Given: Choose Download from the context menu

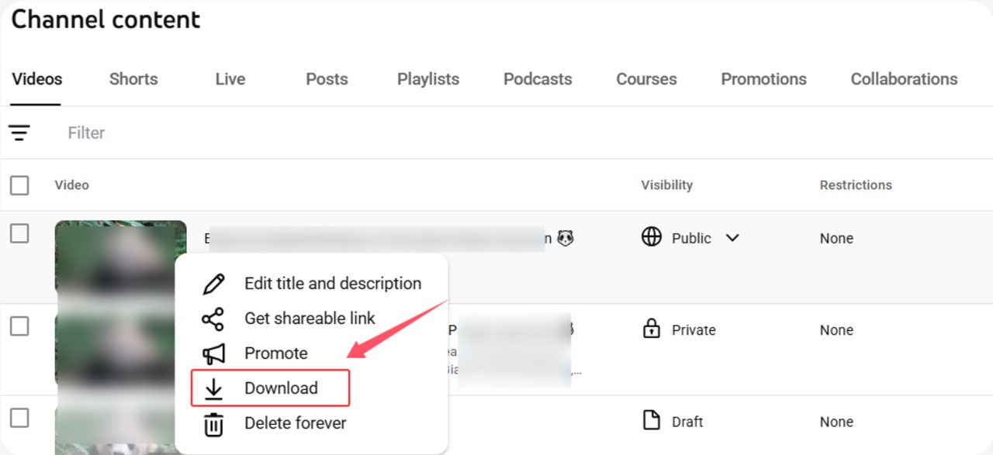Looking at the screenshot, I should click(281, 388).
